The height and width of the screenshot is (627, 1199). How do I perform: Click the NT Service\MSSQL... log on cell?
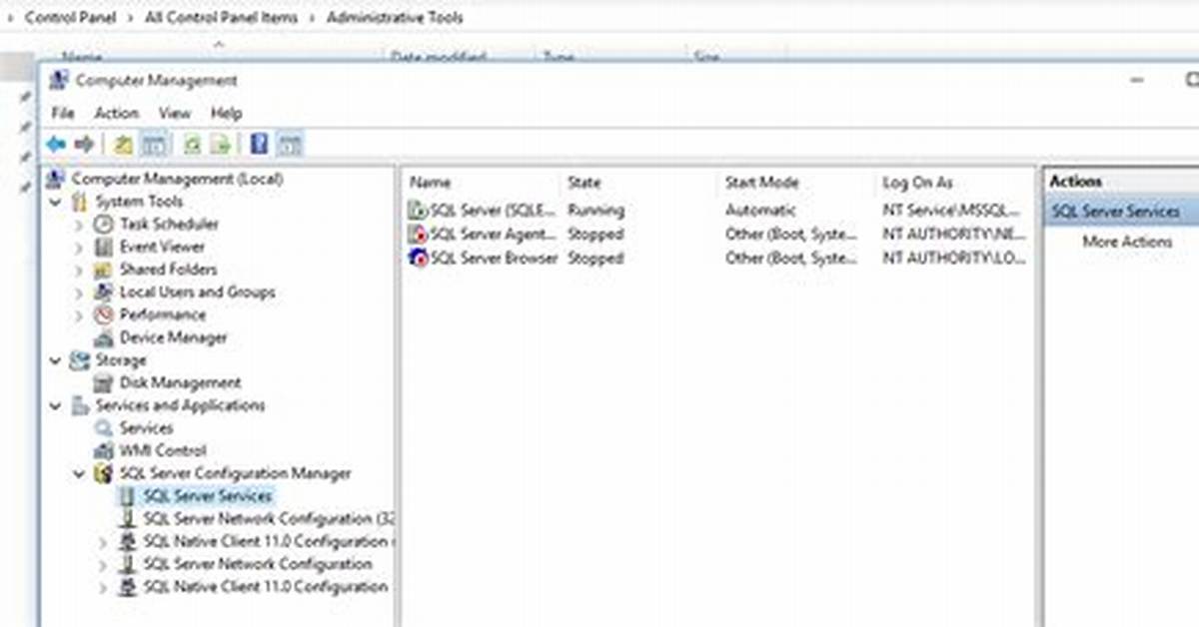click(952, 211)
